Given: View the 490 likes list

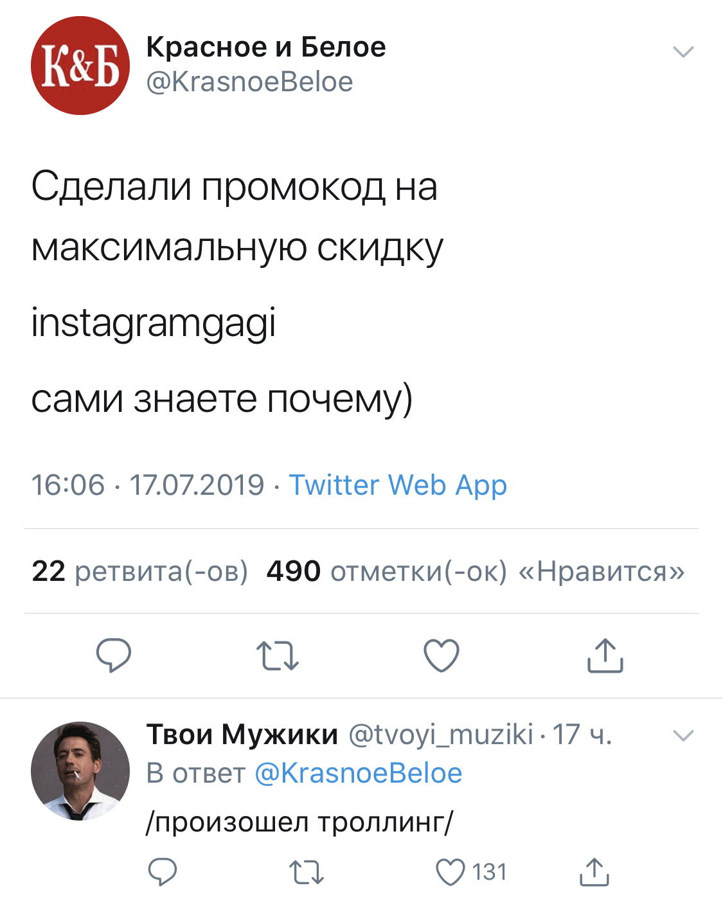Looking at the screenshot, I should point(476,571).
